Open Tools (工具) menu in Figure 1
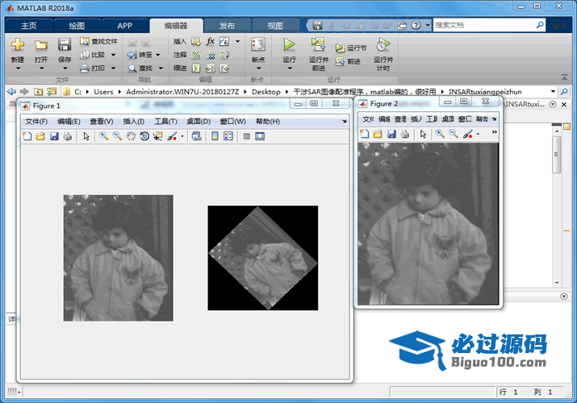The height and width of the screenshot is (403, 577). coord(165,121)
